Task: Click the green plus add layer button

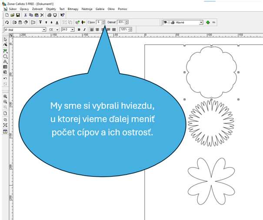Action: [x=208, y=22]
